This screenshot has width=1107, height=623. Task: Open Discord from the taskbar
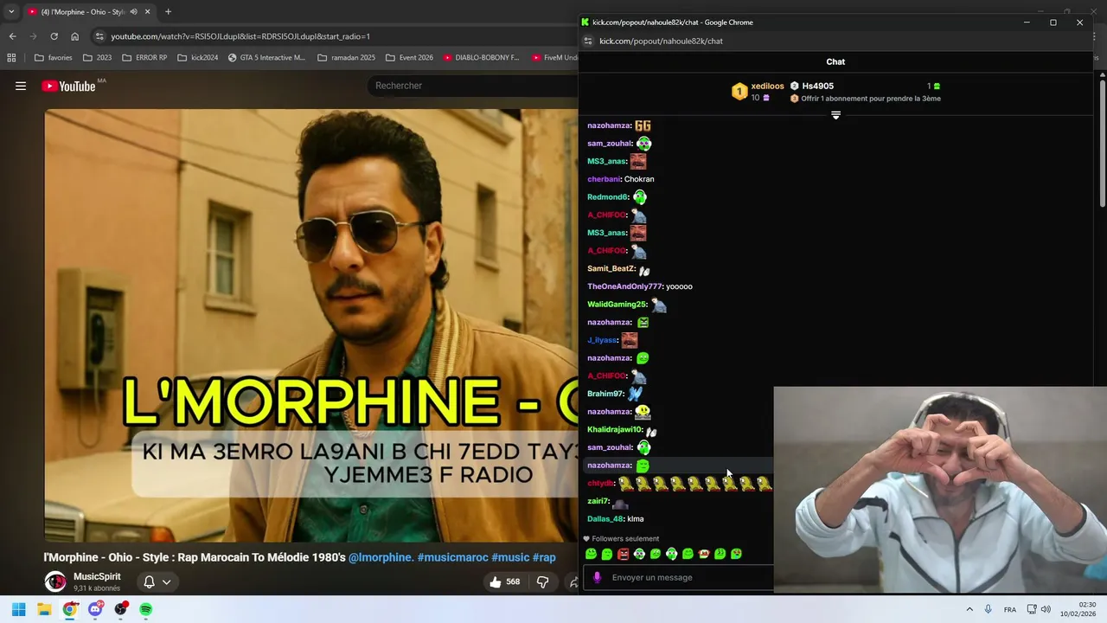(95, 609)
